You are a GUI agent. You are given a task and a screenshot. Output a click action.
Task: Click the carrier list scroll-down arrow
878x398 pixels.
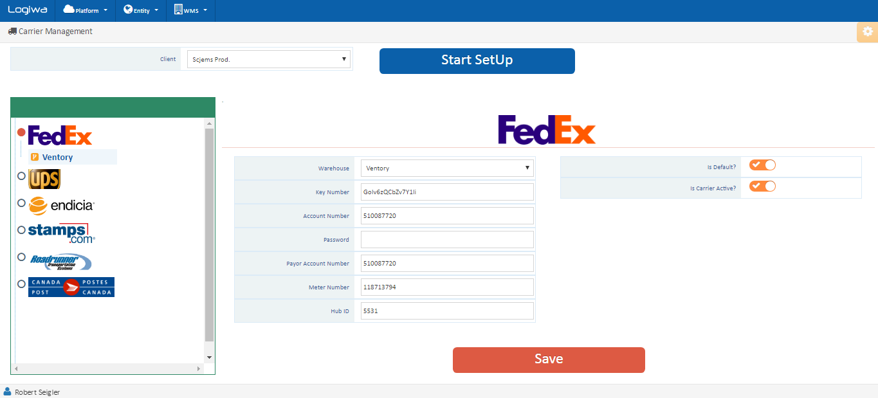point(209,357)
